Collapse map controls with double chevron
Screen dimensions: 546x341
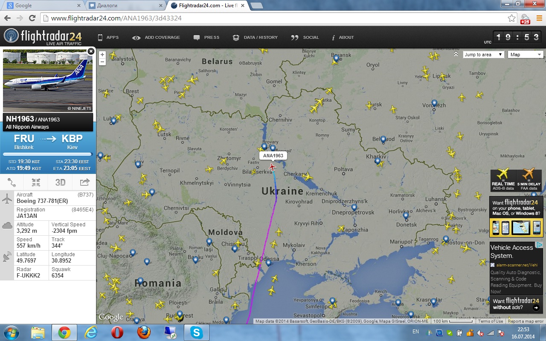(x=456, y=55)
